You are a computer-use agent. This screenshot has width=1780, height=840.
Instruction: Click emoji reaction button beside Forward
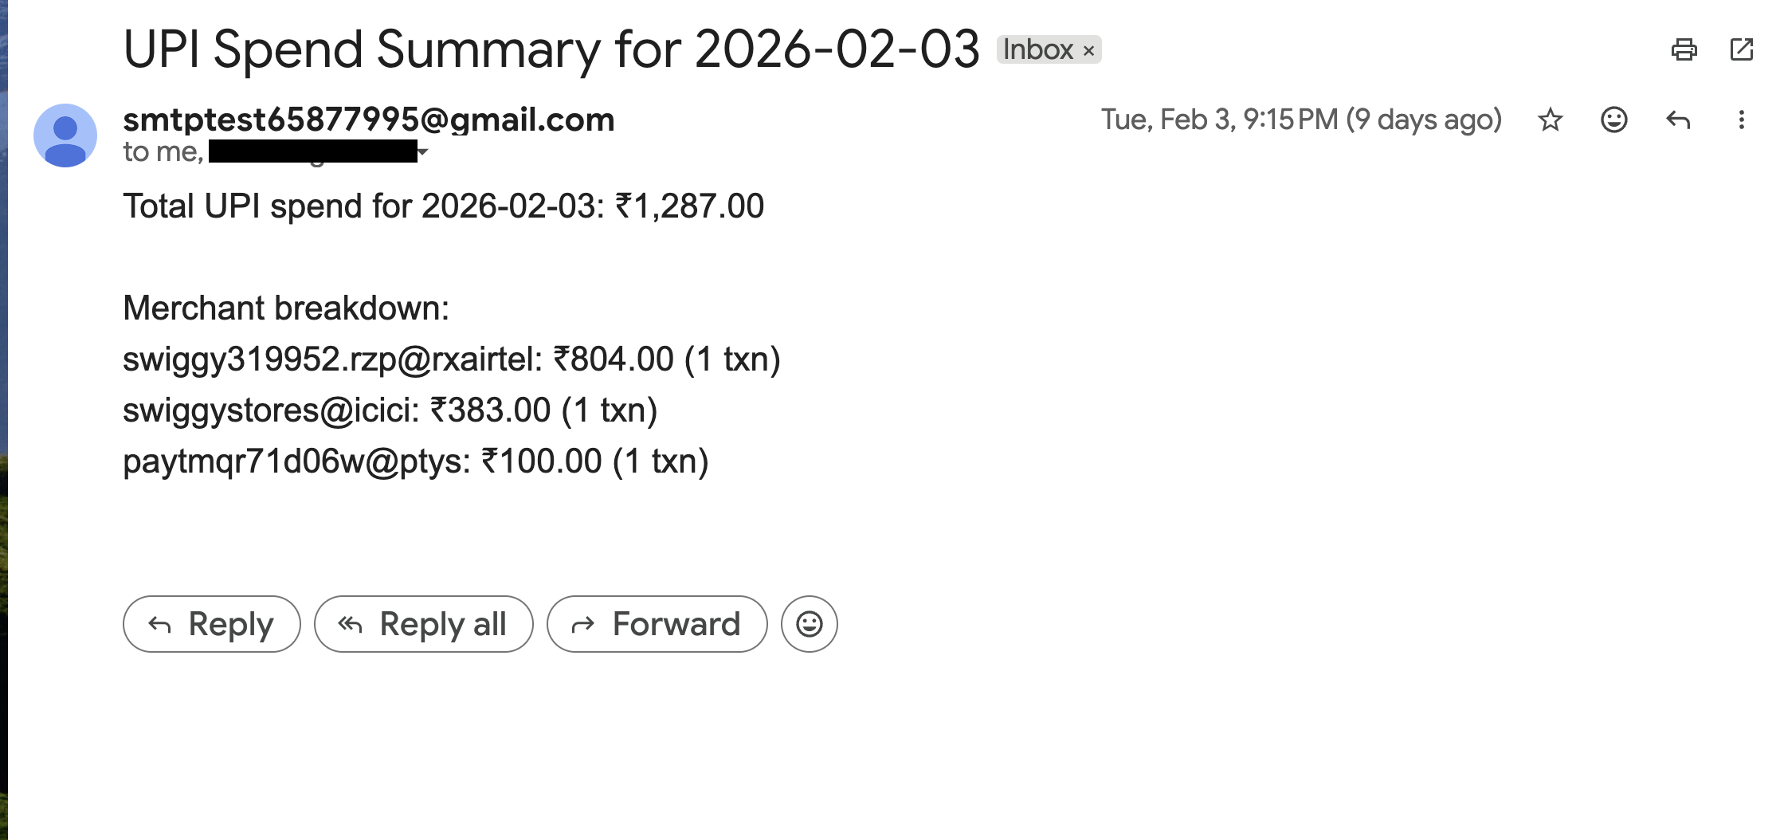point(809,624)
